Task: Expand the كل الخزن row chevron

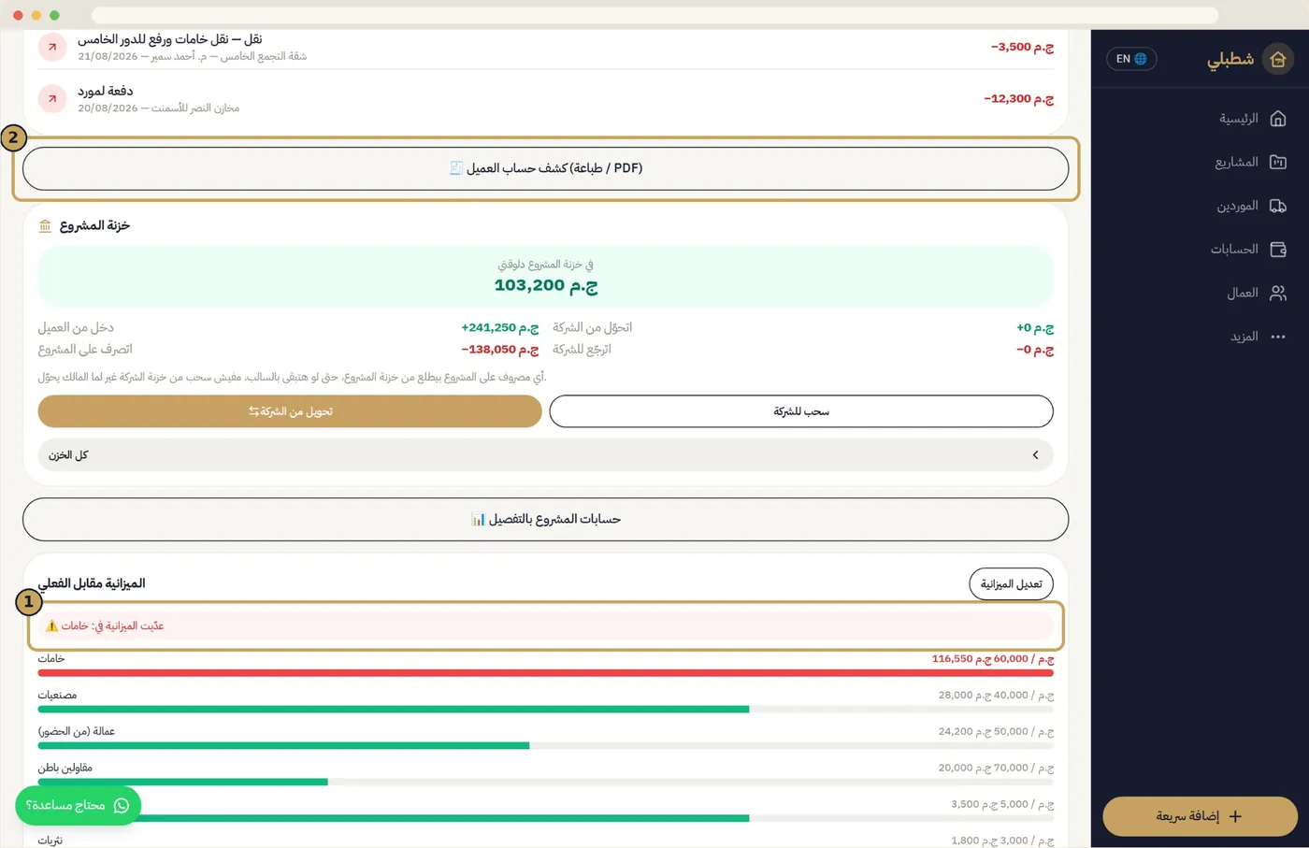Action: [x=1035, y=455]
